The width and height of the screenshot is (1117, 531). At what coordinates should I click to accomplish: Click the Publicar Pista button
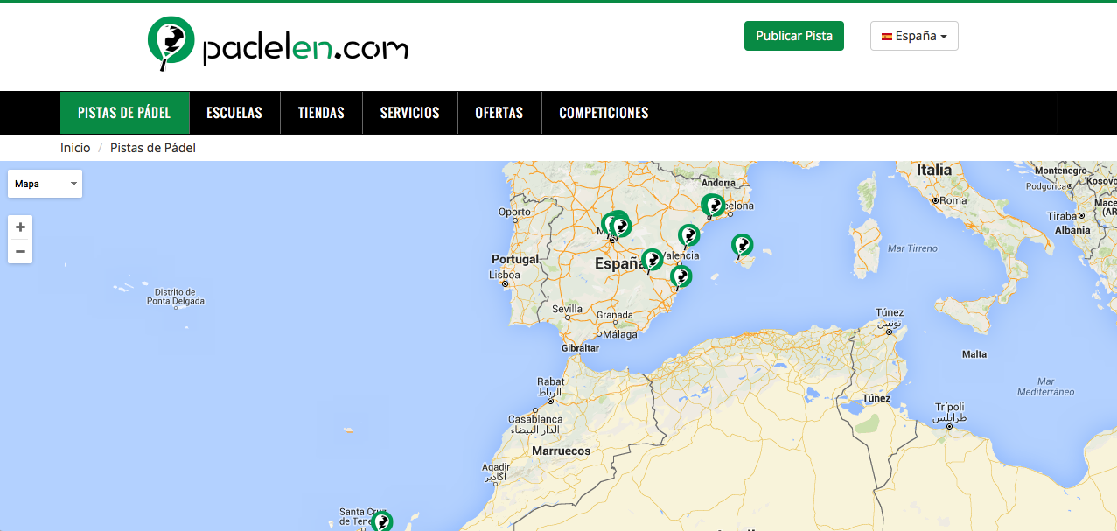pyautogui.click(x=793, y=36)
